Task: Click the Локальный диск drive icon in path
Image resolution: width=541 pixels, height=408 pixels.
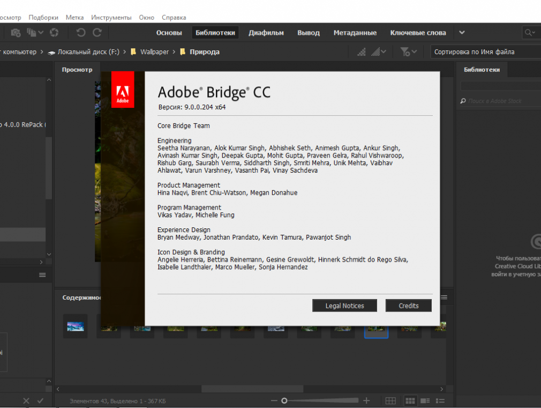Action: point(51,53)
